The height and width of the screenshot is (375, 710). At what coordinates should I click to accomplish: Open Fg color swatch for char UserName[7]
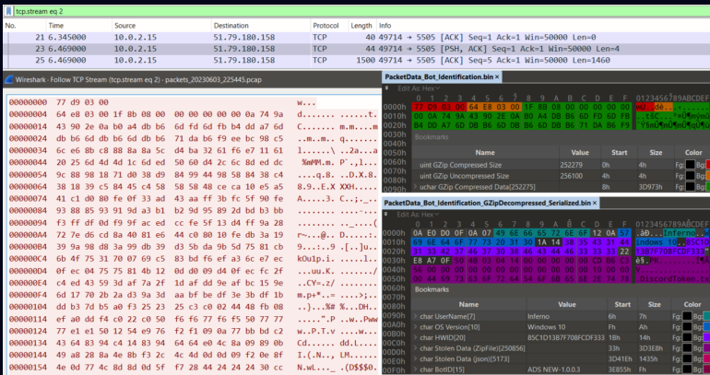click(688, 316)
